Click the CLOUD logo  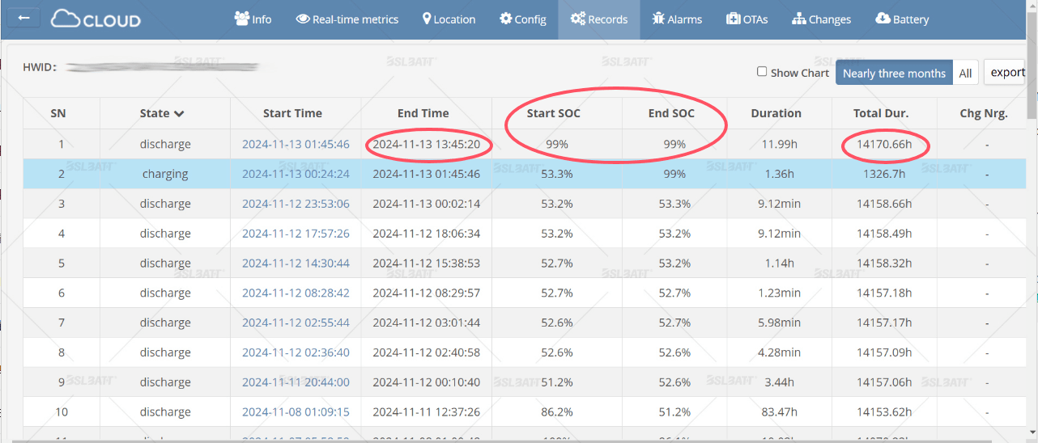(96, 19)
